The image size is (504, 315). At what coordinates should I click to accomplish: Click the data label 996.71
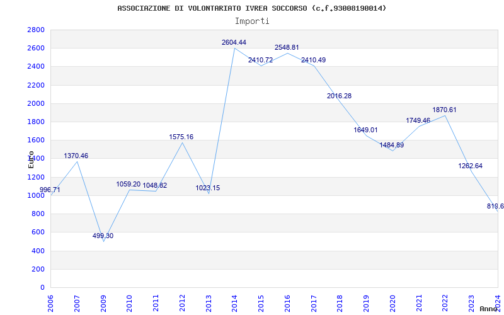50,190
